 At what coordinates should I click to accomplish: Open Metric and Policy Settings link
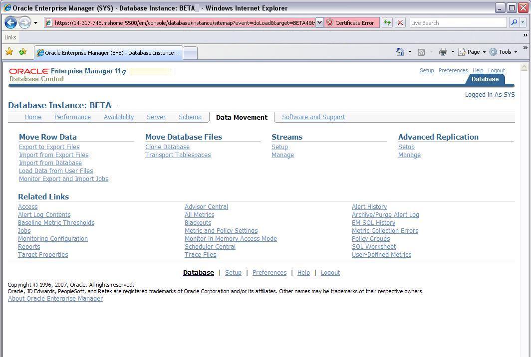tap(221, 231)
